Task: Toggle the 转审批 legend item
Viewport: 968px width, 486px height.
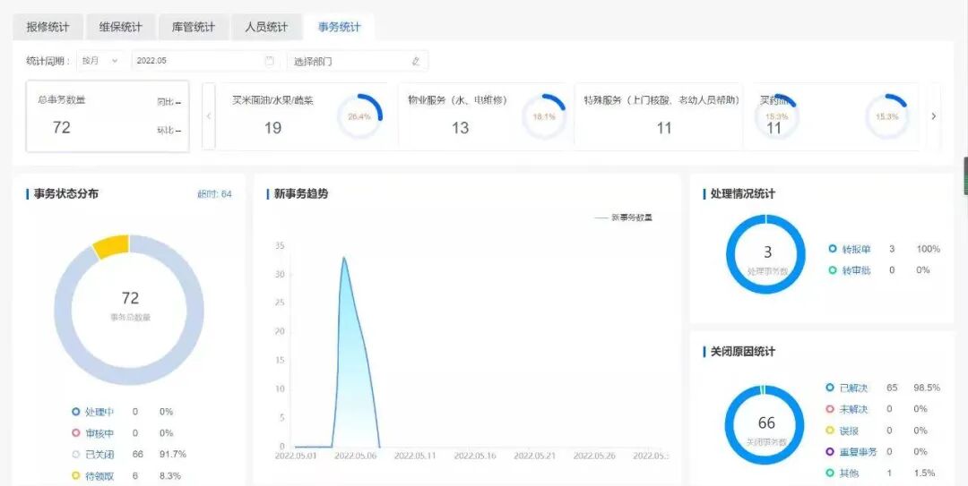Action: (x=850, y=270)
